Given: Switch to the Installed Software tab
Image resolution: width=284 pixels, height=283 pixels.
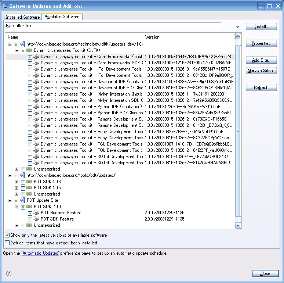Looking at the screenshot, I should 23,17.
